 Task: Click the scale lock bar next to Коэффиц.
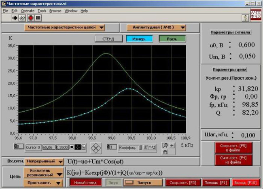[x=140, y=147]
